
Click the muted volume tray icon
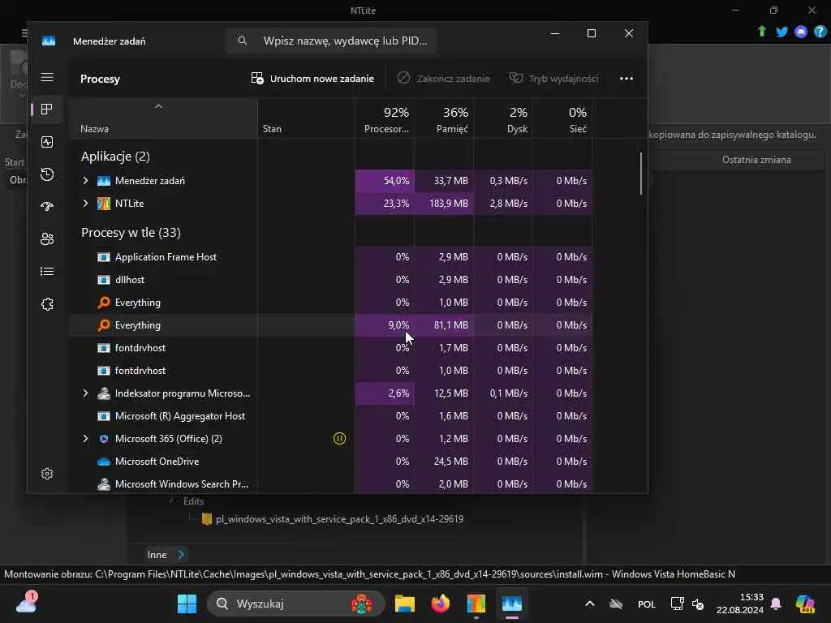coord(698,604)
